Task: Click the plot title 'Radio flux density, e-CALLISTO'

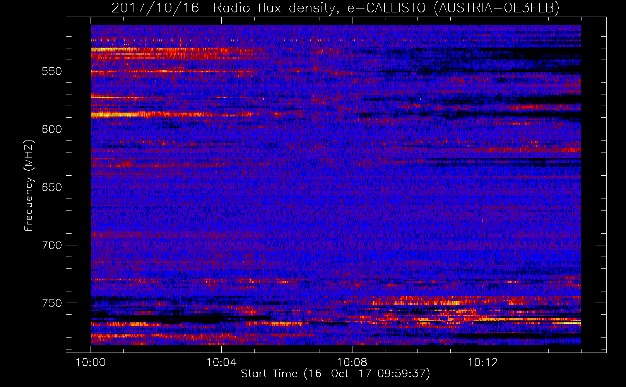Action: [x=319, y=8]
